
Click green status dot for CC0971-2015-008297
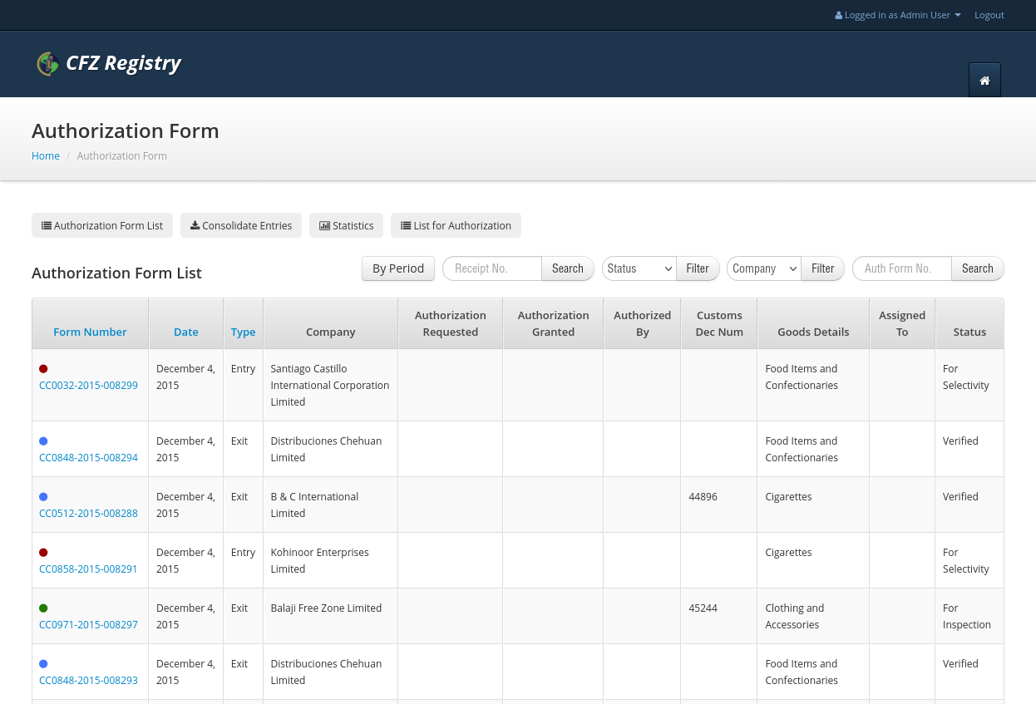click(x=43, y=608)
